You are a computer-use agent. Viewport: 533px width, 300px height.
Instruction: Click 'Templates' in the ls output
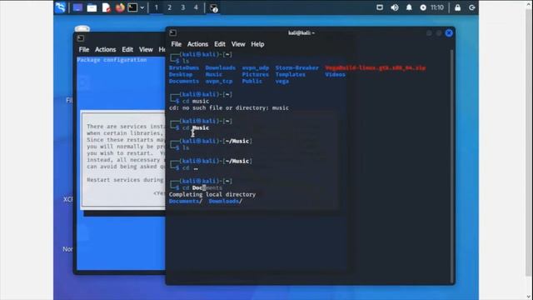(x=291, y=74)
